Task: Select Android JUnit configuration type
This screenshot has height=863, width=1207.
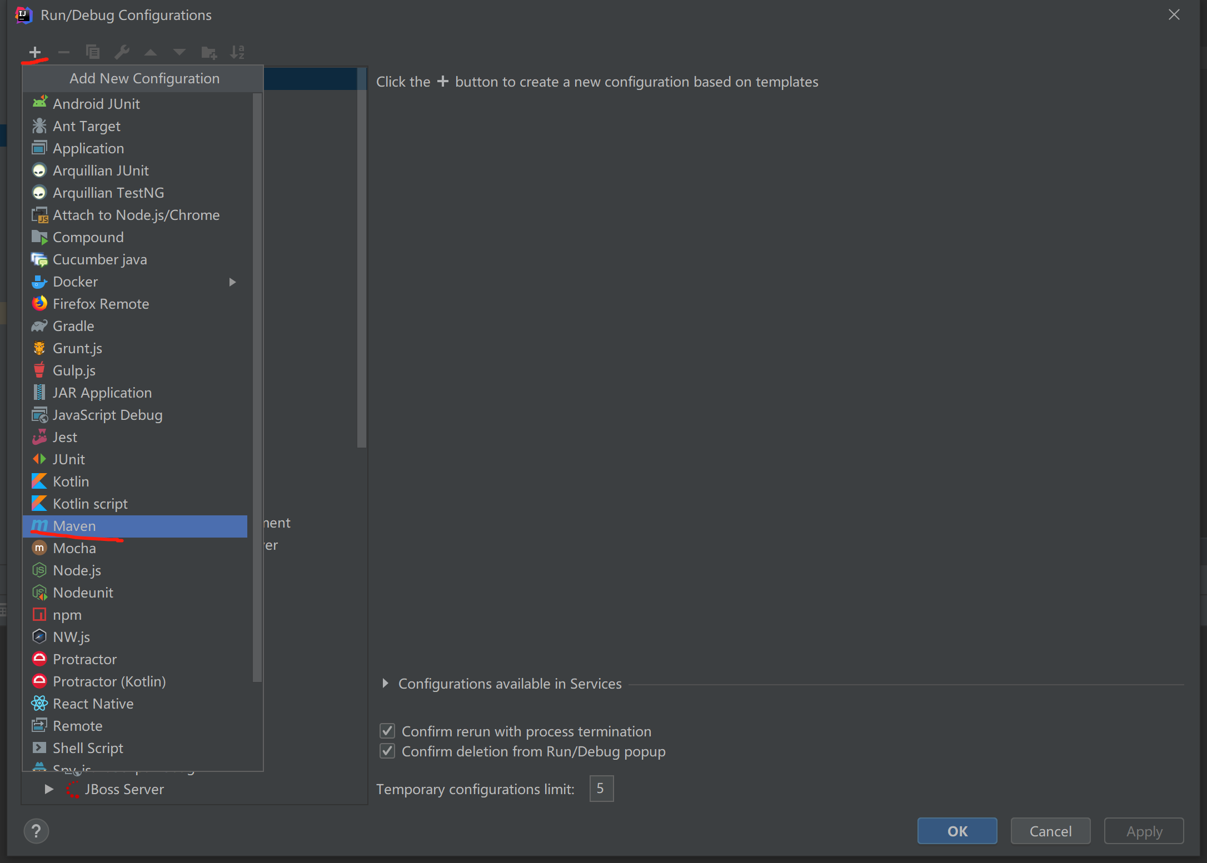Action: (135, 104)
